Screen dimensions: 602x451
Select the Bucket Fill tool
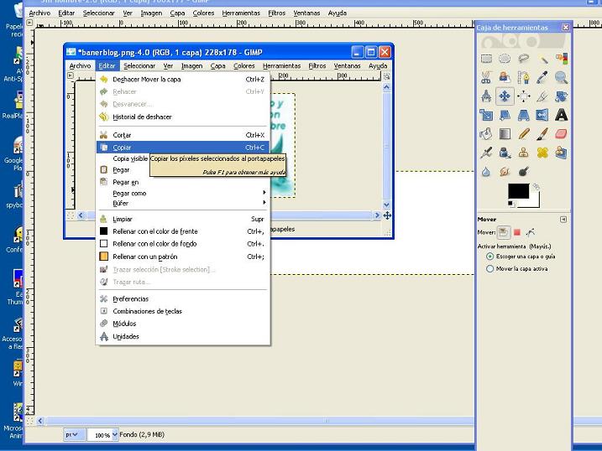[486, 134]
